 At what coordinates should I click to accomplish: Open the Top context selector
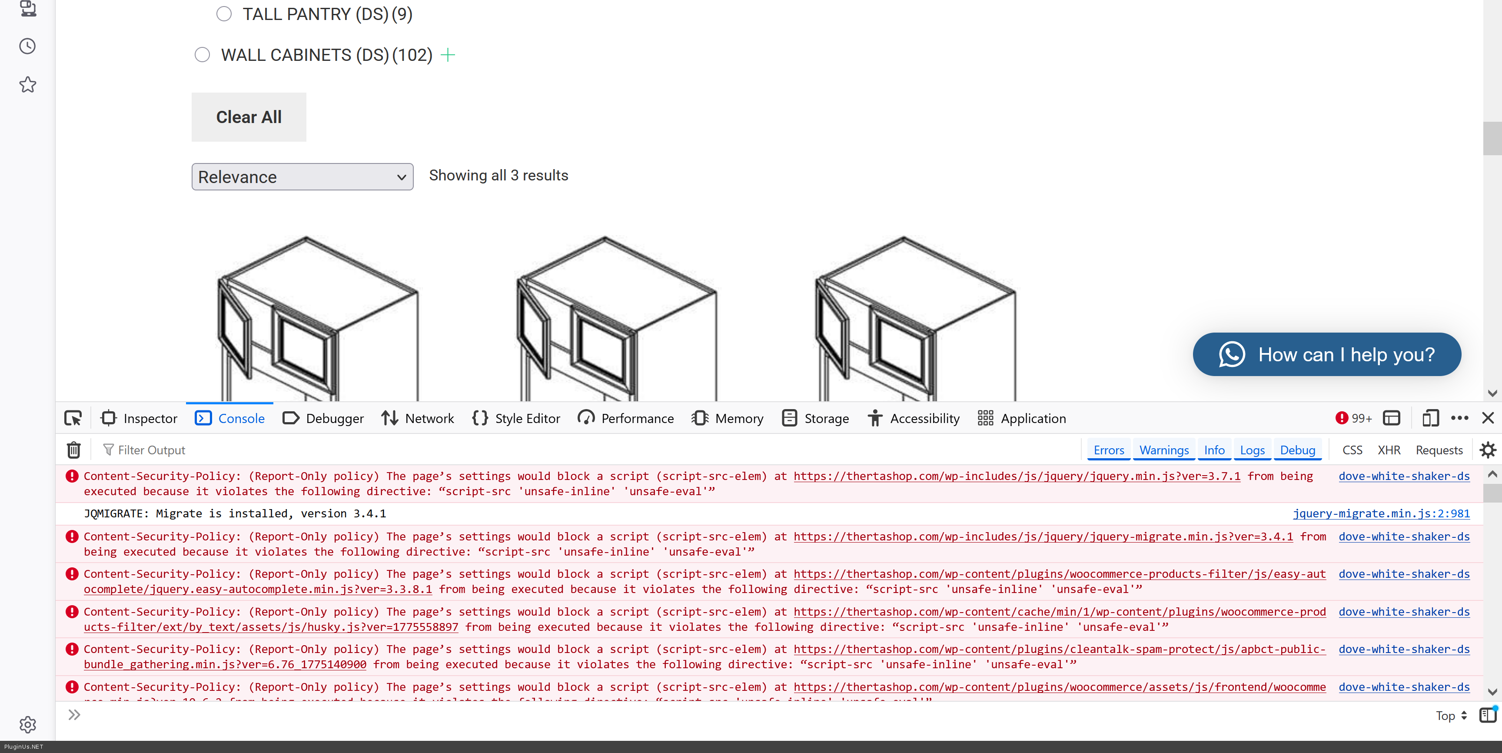tap(1451, 716)
